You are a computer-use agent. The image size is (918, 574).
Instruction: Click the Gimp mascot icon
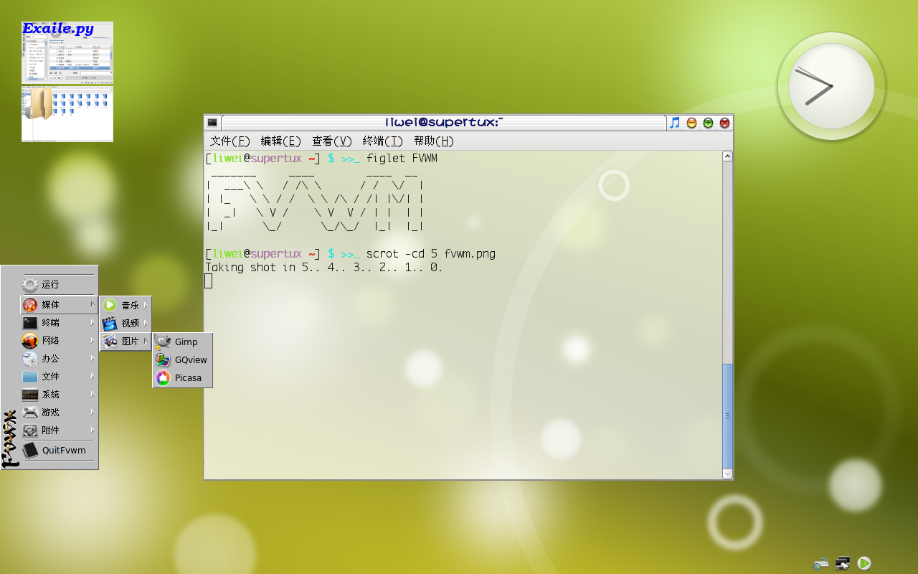tap(163, 342)
